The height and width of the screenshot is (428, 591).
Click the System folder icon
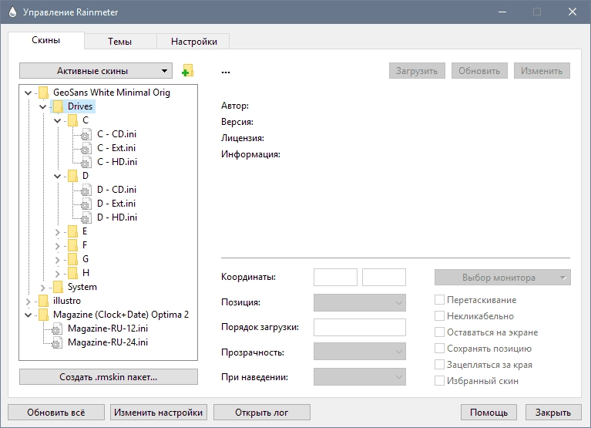[58, 288]
